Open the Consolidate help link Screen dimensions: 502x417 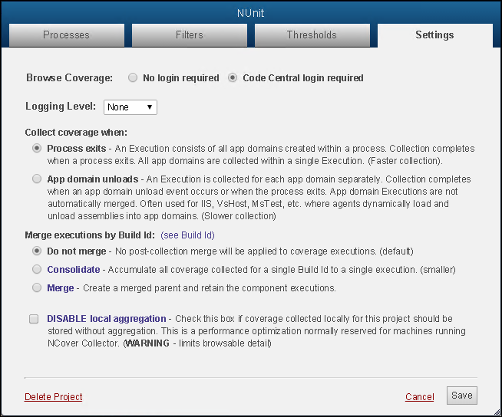tap(74, 270)
